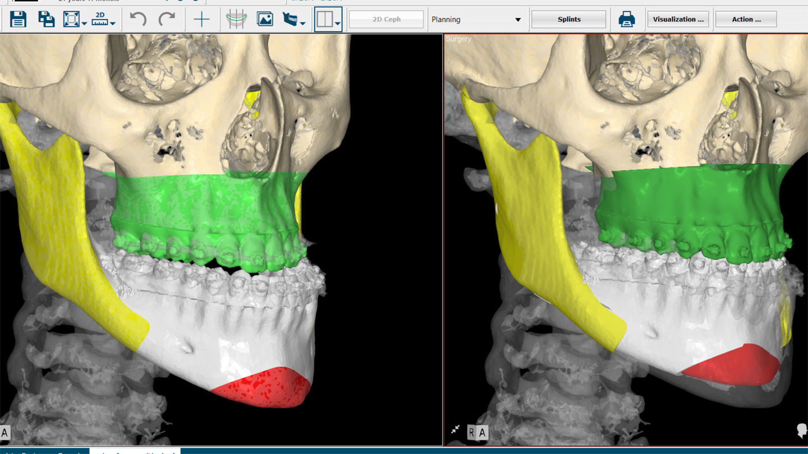Open the 2D measurement dropdown arrow
This screenshot has height=454, width=808.
click(113, 24)
